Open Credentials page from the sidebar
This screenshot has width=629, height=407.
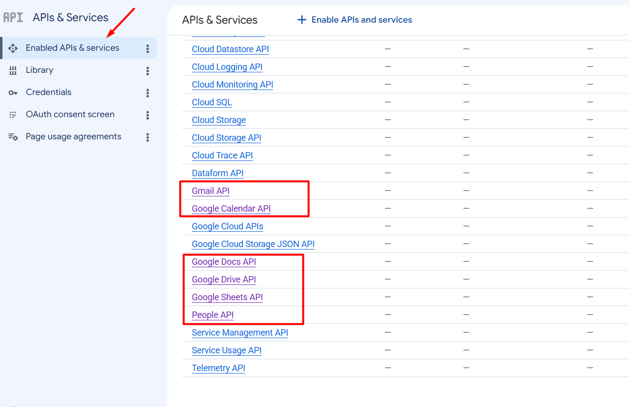(x=79, y=93)
